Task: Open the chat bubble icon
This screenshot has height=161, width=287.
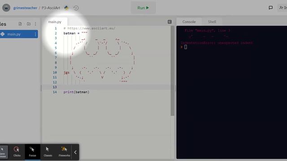Action: (x=270, y=8)
